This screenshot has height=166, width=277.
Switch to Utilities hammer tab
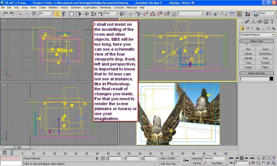tap(272, 22)
